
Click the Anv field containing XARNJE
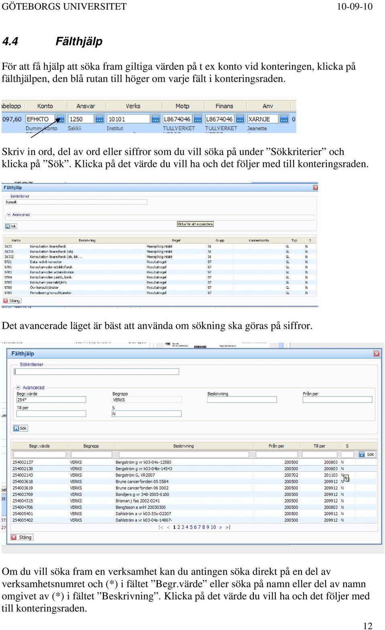pyautogui.click(x=263, y=119)
